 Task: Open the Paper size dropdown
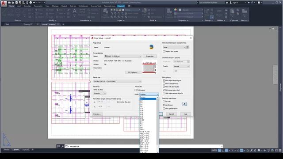click(117, 81)
